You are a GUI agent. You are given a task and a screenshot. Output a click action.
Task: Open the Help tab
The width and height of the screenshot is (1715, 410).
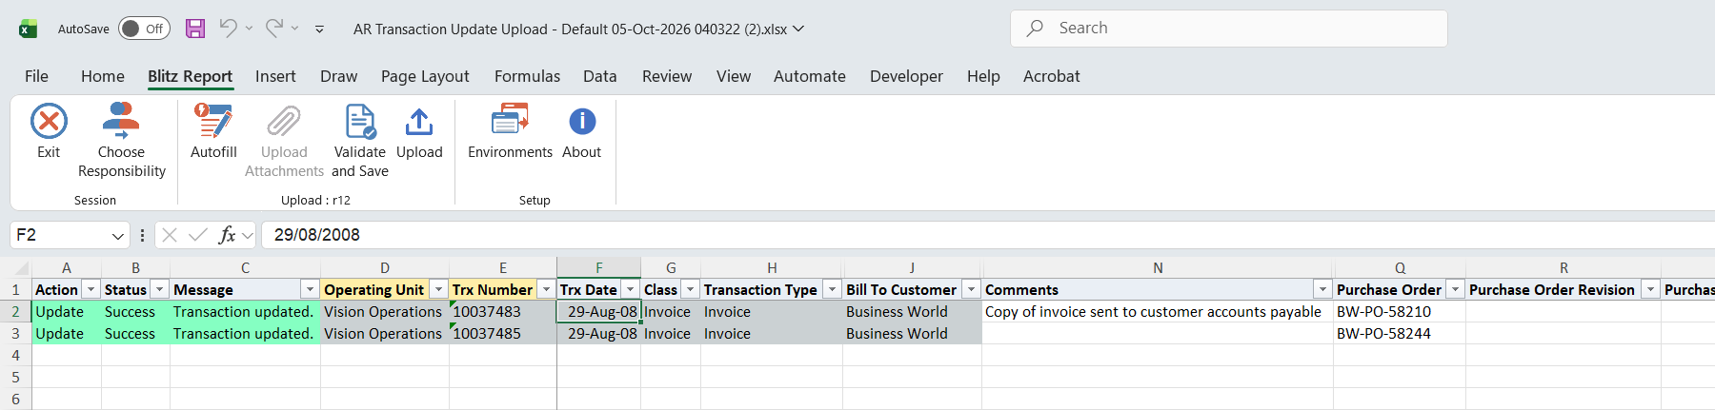[x=983, y=76]
